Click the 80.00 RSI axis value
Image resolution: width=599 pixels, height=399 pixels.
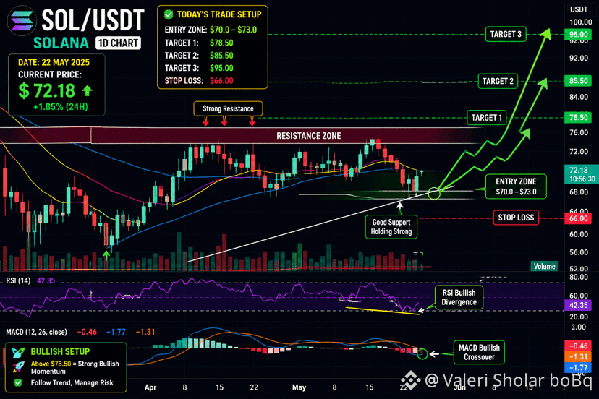click(x=579, y=277)
